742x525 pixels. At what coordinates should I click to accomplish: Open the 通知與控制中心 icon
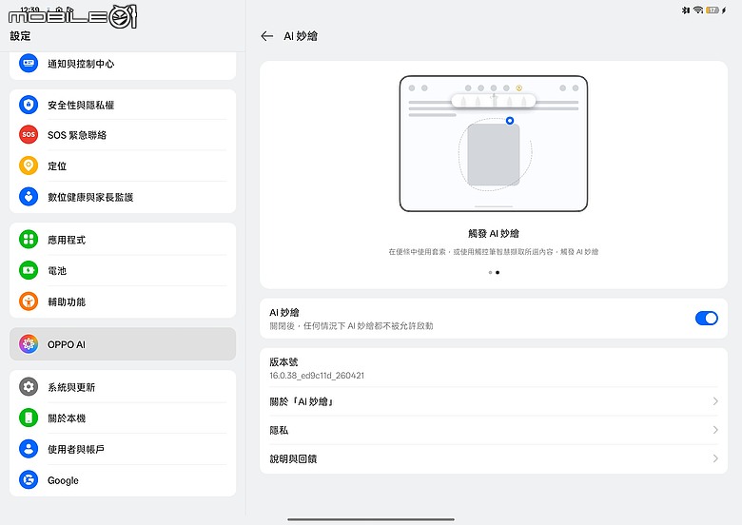[29, 63]
